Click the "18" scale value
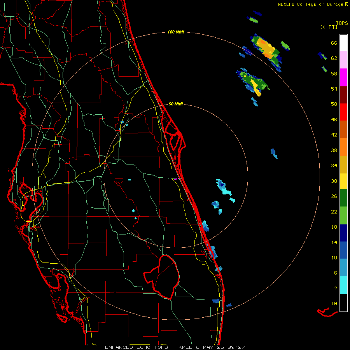Image resolution: width=350 pixels, height=350 pixels. pos(334,227)
